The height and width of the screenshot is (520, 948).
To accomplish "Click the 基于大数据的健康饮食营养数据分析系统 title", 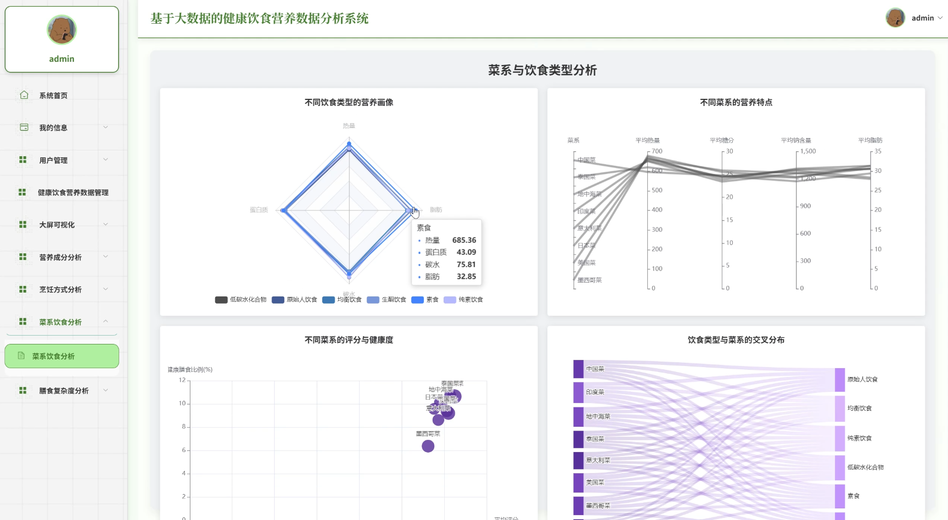I will (259, 19).
